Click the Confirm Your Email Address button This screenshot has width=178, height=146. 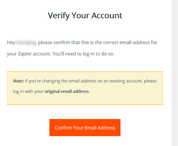tap(85, 128)
